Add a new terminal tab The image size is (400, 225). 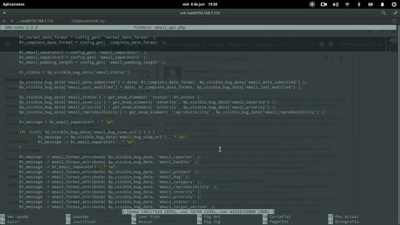[x=4, y=21]
